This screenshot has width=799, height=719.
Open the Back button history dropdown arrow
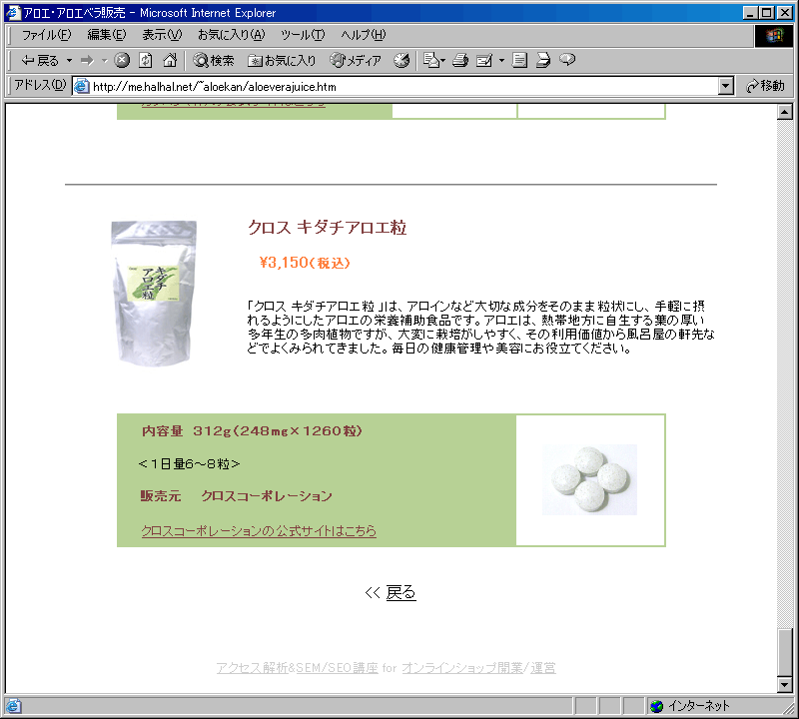click(69, 61)
